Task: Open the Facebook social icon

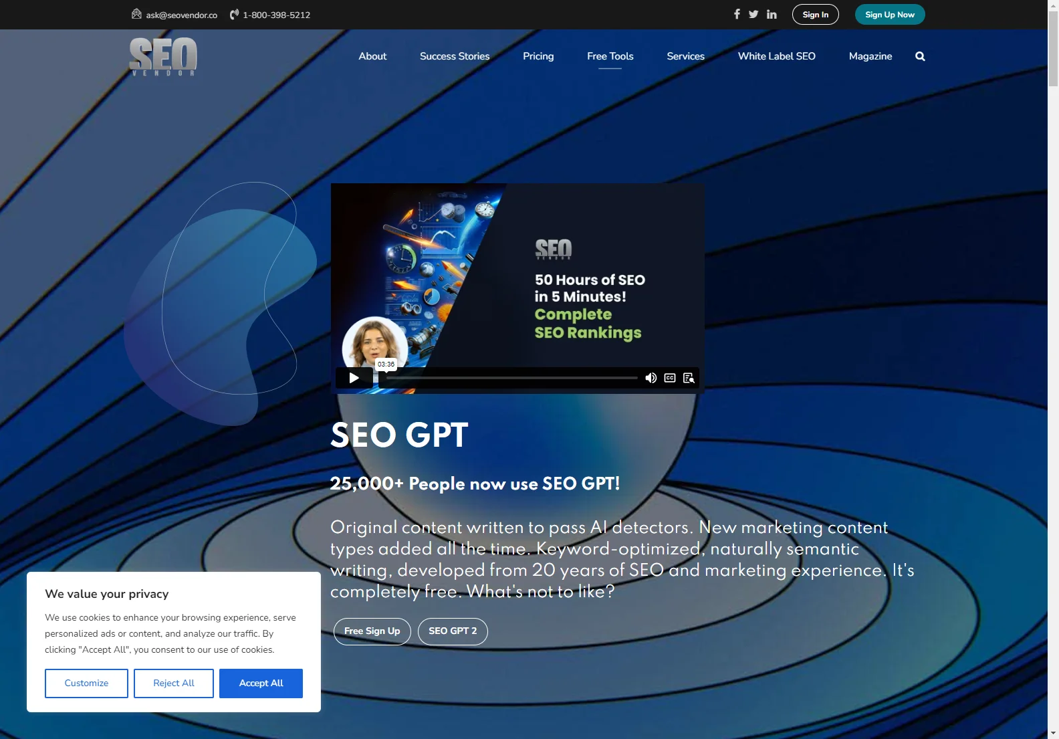Action: tap(737, 14)
